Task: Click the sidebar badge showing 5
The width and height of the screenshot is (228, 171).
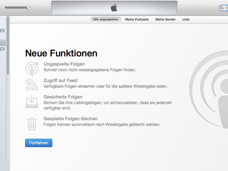Action: (x=2, y=30)
